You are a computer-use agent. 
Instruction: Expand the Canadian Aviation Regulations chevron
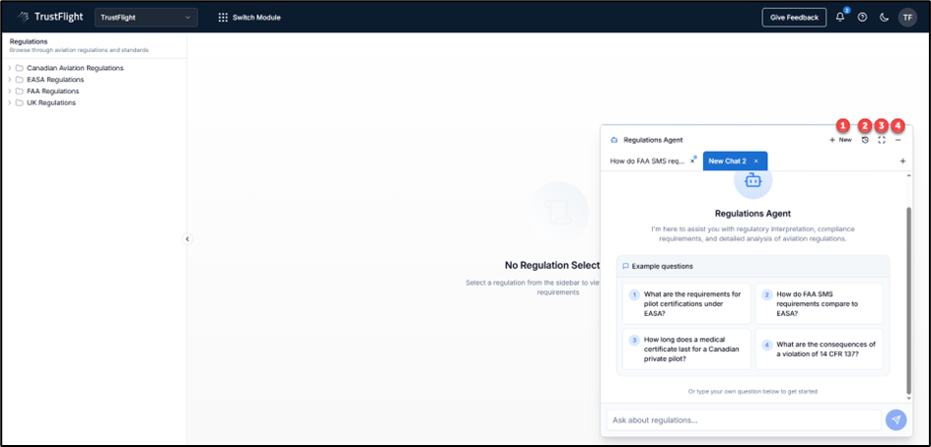tap(10, 68)
